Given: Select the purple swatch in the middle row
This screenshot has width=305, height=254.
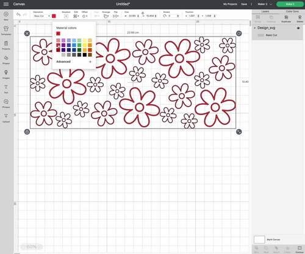Looking at the screenshot, I should 63,45.
